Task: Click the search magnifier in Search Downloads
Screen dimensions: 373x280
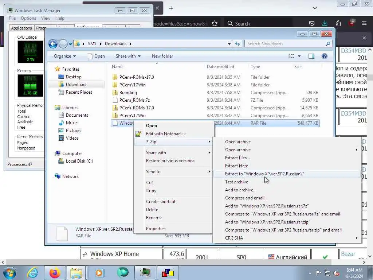Action: 328,44
